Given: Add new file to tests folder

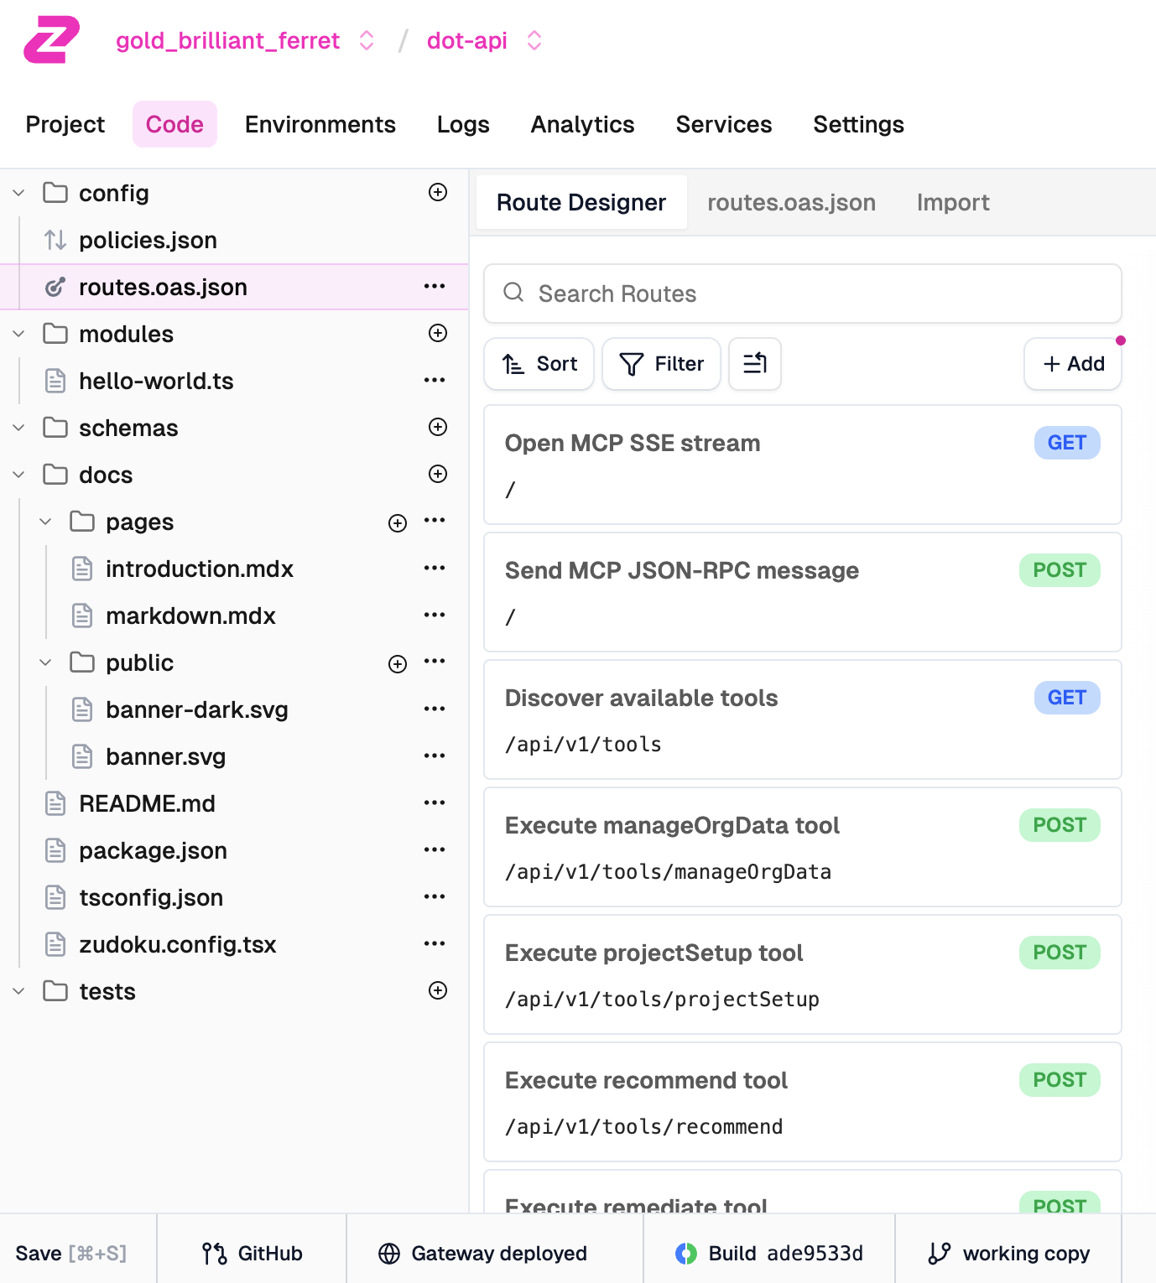Looking at the screenshot, I should point(437,990).
